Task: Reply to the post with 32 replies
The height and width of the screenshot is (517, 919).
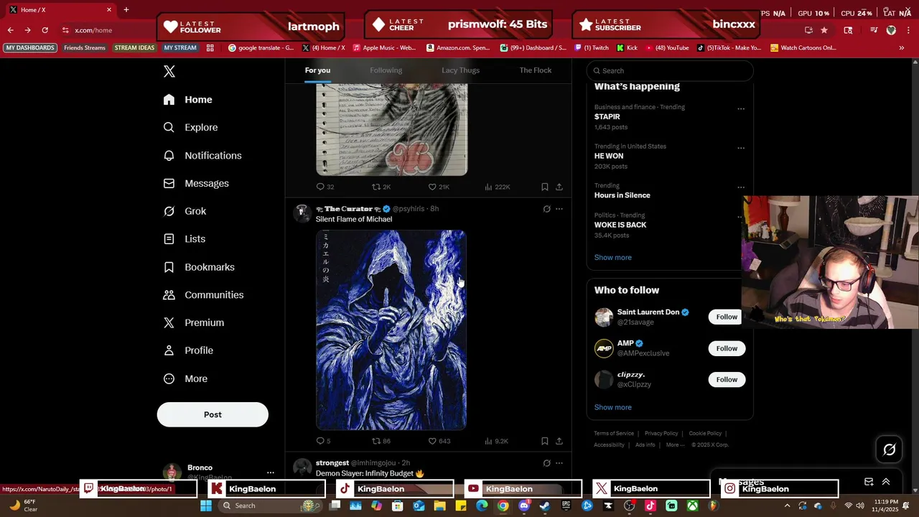Action: tap(325, 187)
